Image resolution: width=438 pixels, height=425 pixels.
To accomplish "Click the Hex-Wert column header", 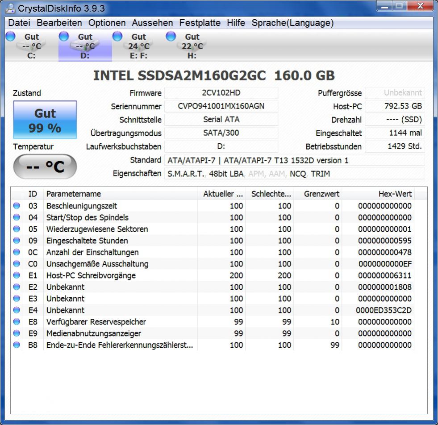I will (378, 194).
